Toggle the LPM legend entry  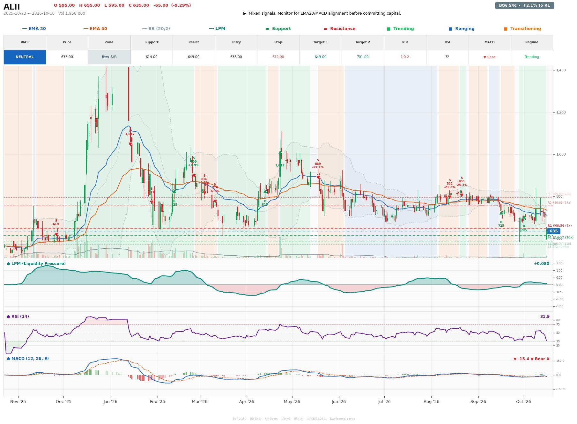(x=217, y=29)
